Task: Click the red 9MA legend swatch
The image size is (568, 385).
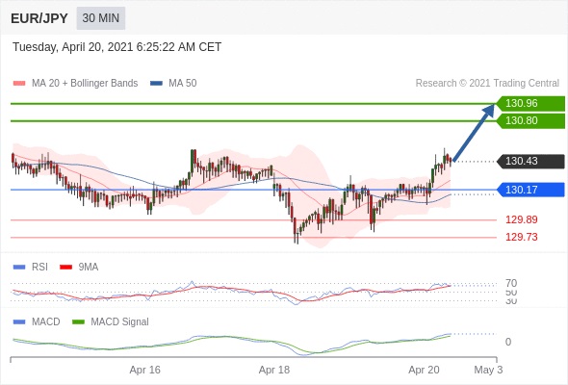Action: point(65,268)
